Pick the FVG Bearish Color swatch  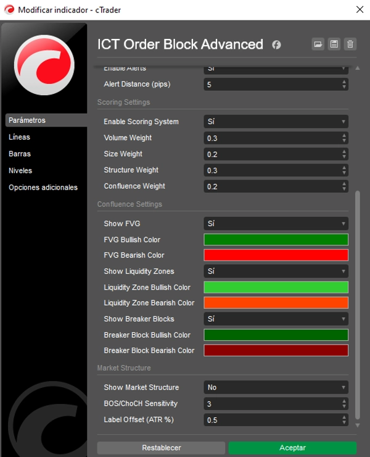point(276,255)
